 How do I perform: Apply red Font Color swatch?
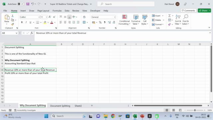coord(52,22)
